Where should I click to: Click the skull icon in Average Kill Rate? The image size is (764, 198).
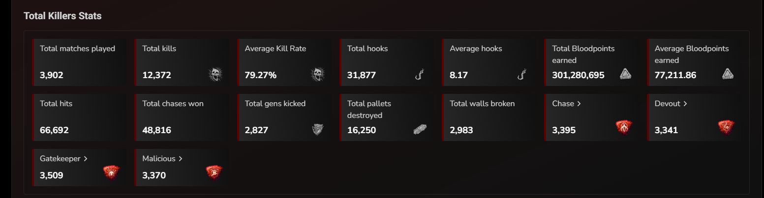pos(317,75)
